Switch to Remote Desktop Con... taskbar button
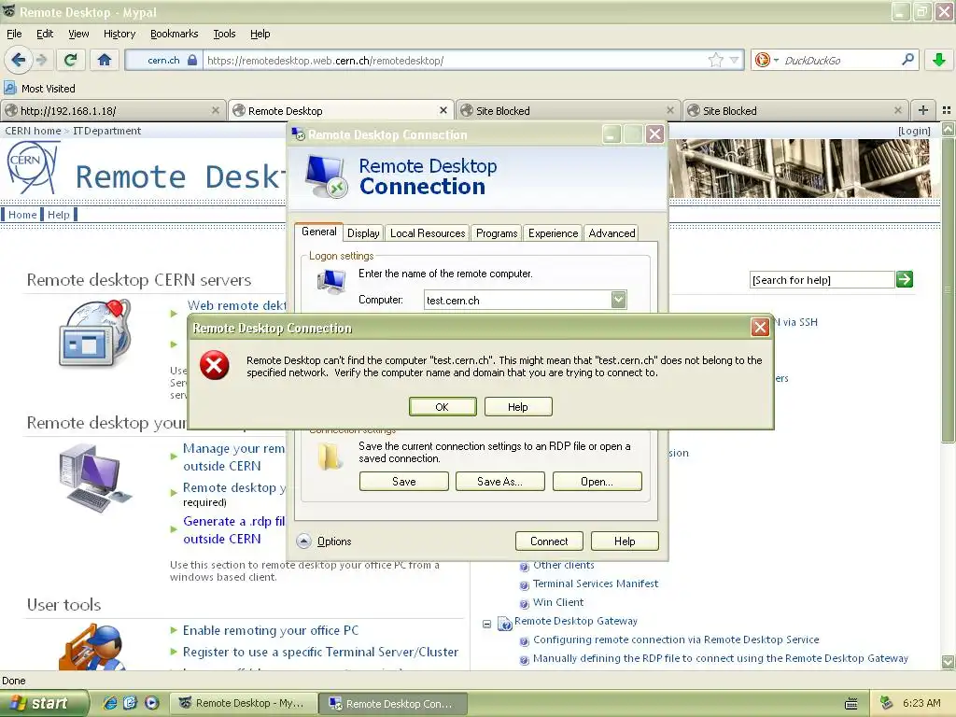The image size is (956, 717). point(393,704)
